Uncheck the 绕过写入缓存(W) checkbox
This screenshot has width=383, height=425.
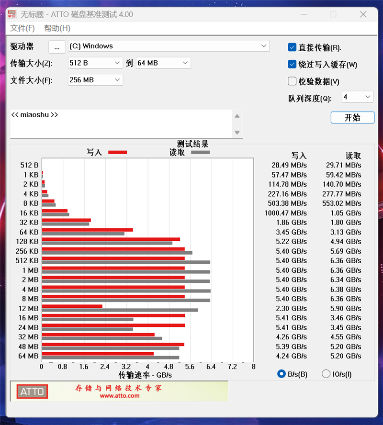pos(292,64)
